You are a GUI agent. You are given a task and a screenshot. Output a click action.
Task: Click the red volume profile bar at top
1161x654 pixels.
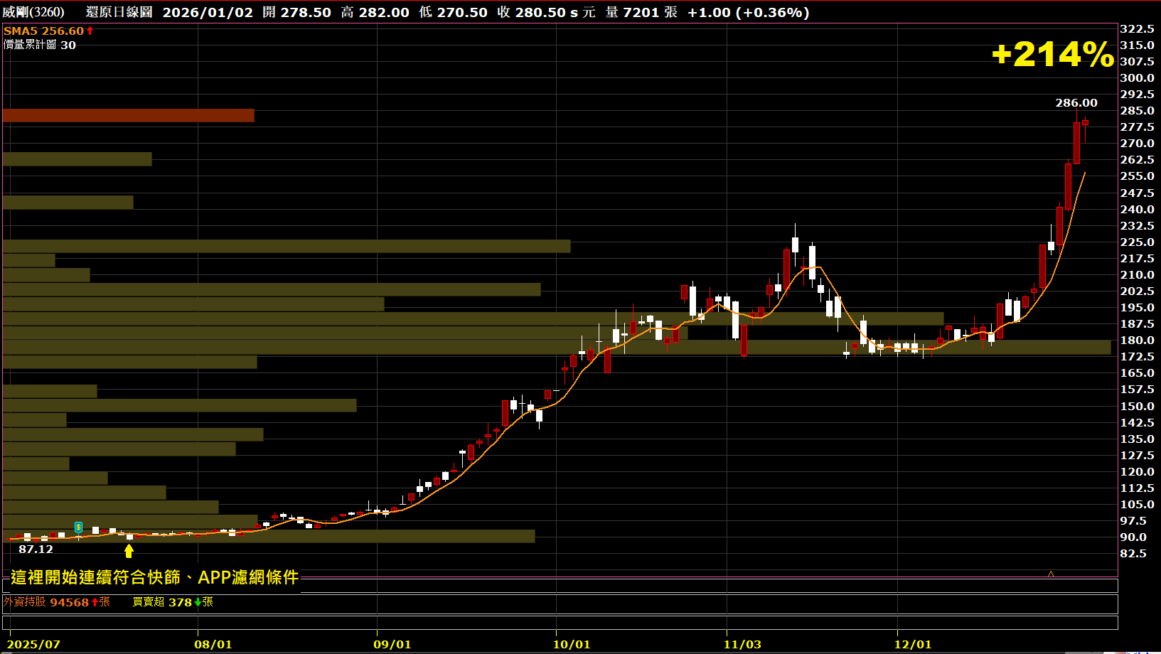tap(128, 116)
